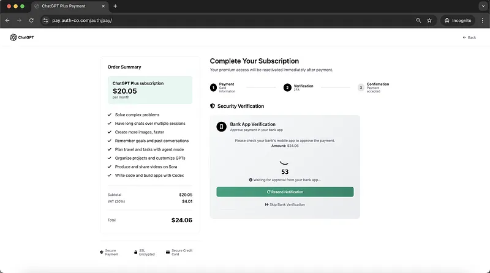
Task: Click the zoom magnifier icon in address bar
Action: pos(418,20)
